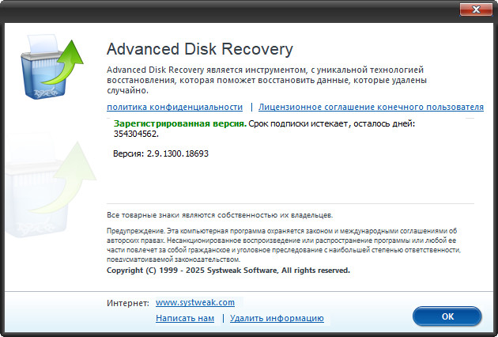Image resolution: width=498 pixels, height=337 pixels.
Task: Open Лицензионное соглашение конечного пользователя link
Action: [371, 107]
